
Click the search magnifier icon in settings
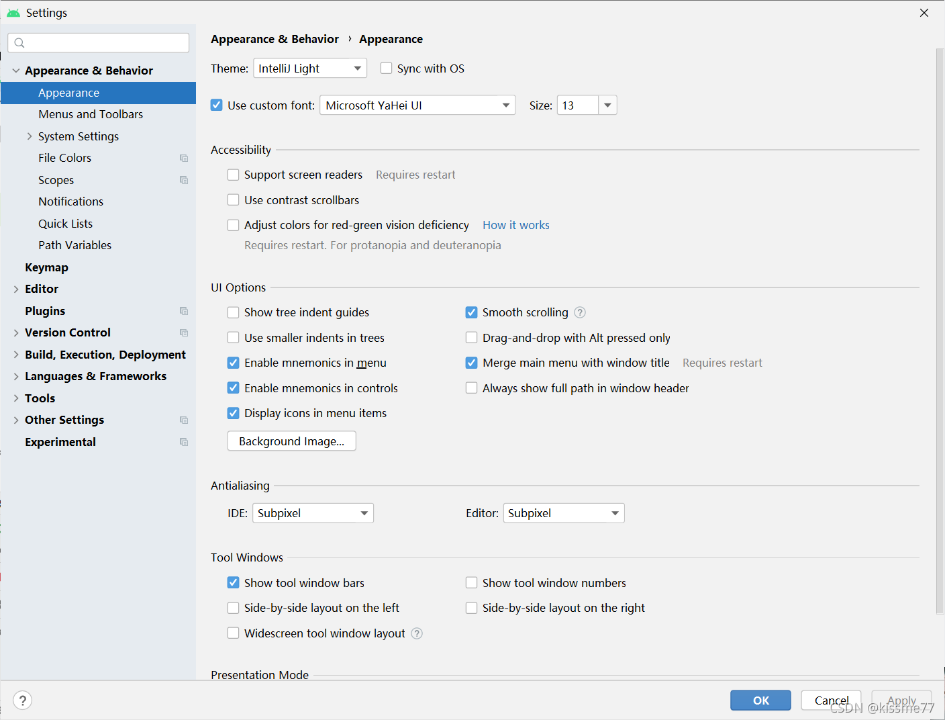19,43
